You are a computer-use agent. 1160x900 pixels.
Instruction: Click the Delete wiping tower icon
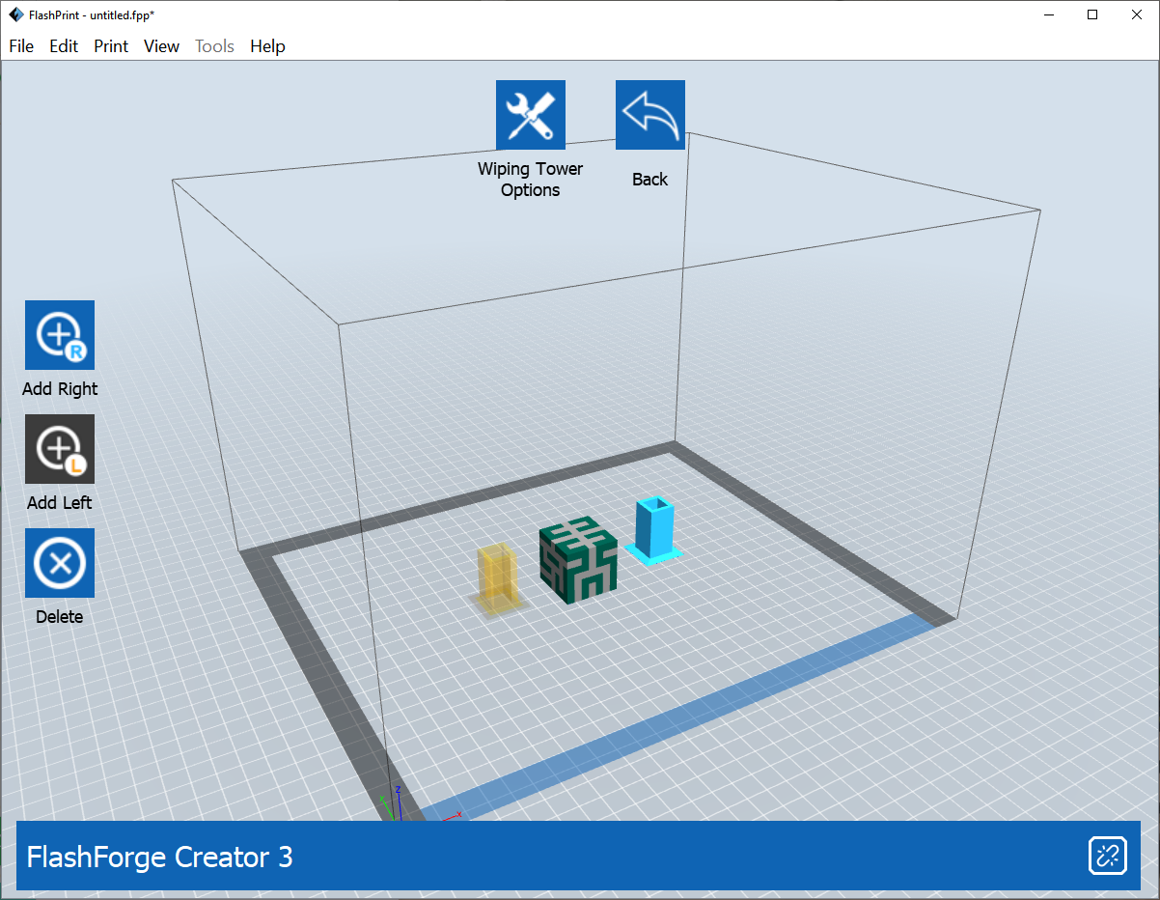(x=60, y=563)
